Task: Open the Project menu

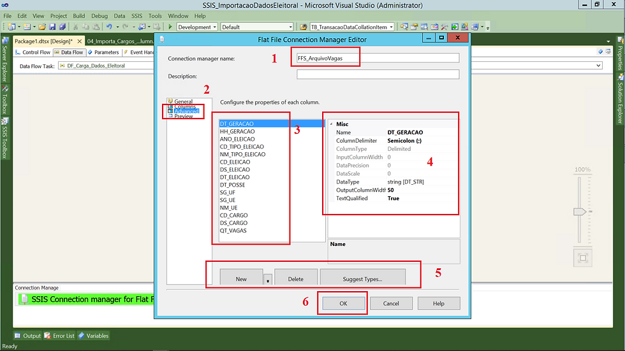Action: [x=59, y=16]
